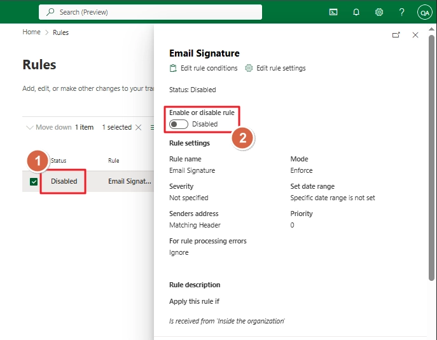
Task: Click the Priority value 0
Action: (x=292, y=225)
